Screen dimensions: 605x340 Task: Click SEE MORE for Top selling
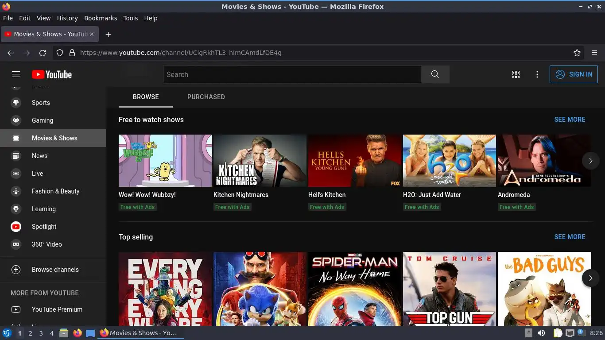[570, 237]
